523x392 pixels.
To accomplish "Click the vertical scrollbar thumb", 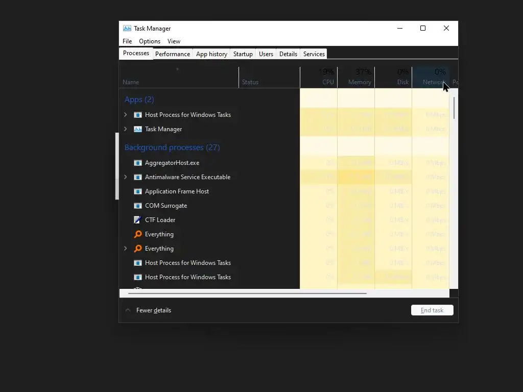I will pyautogui.click(x=454, y=108).
